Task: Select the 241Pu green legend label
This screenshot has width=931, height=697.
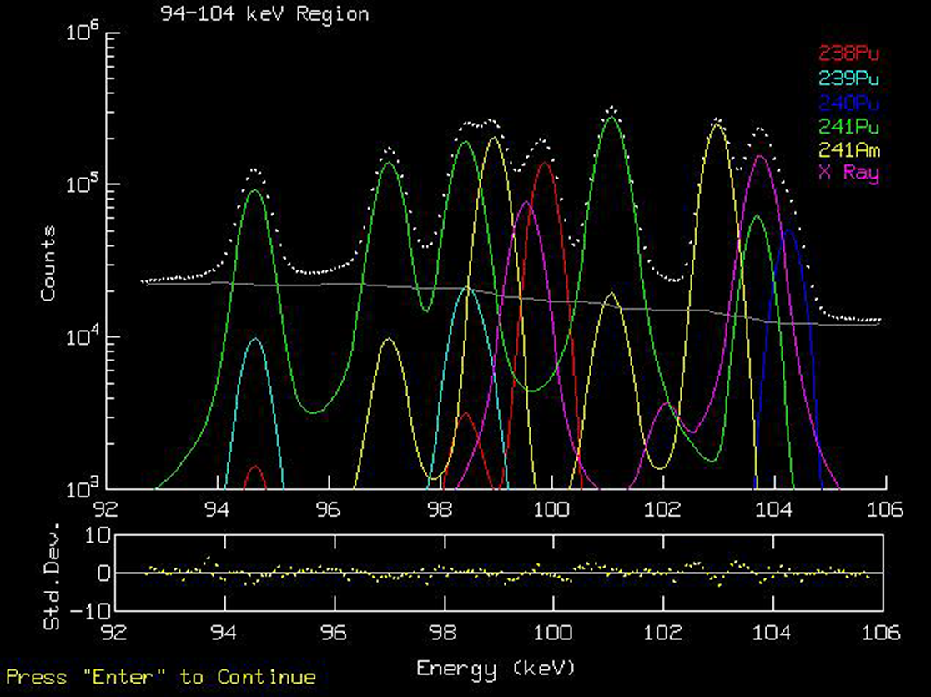Action: 848,127
